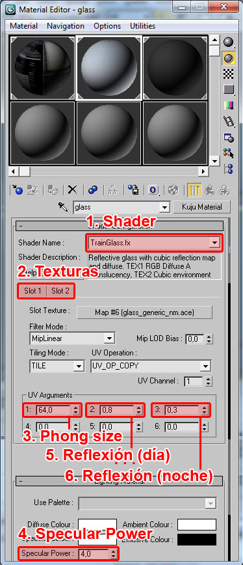Click the Make Preview film icon

pos(228,121)
